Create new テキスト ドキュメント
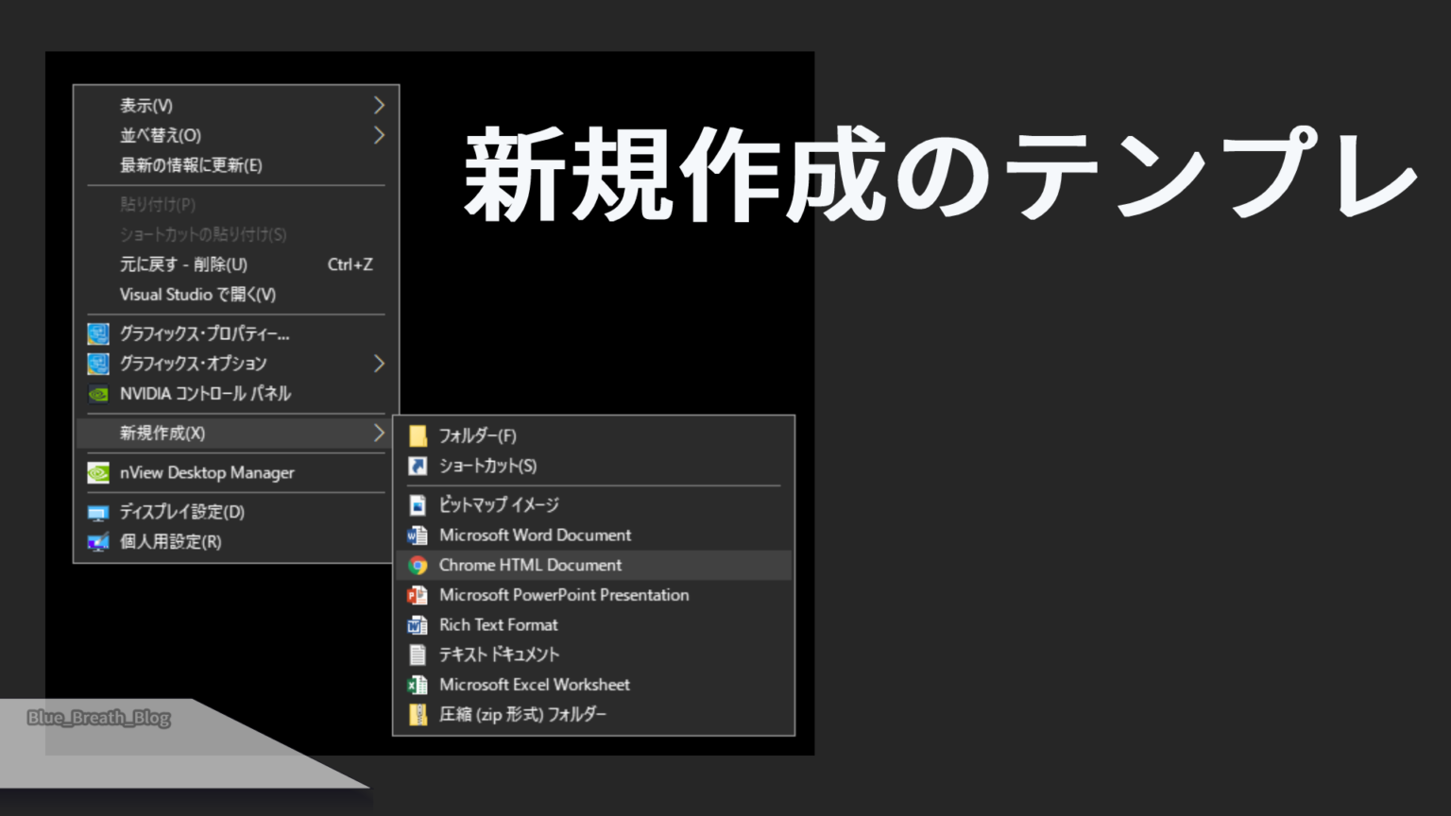 593,654
